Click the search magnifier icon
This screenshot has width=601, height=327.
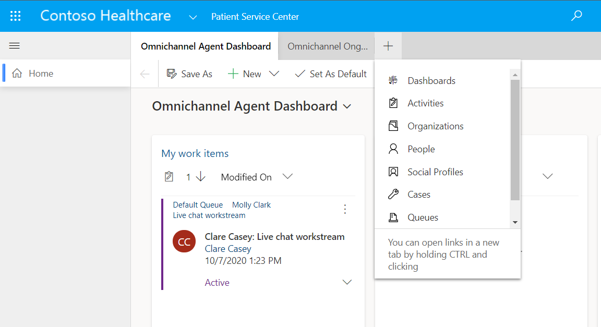click(576, 16)
